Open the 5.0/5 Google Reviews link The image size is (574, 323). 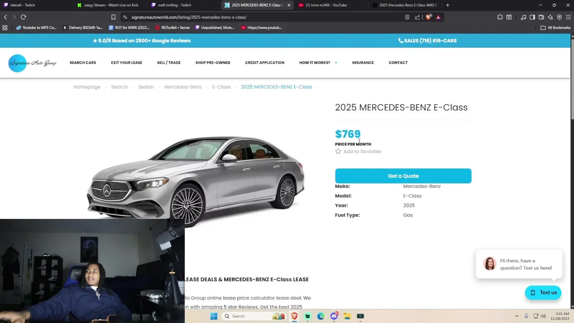[142, 40]
